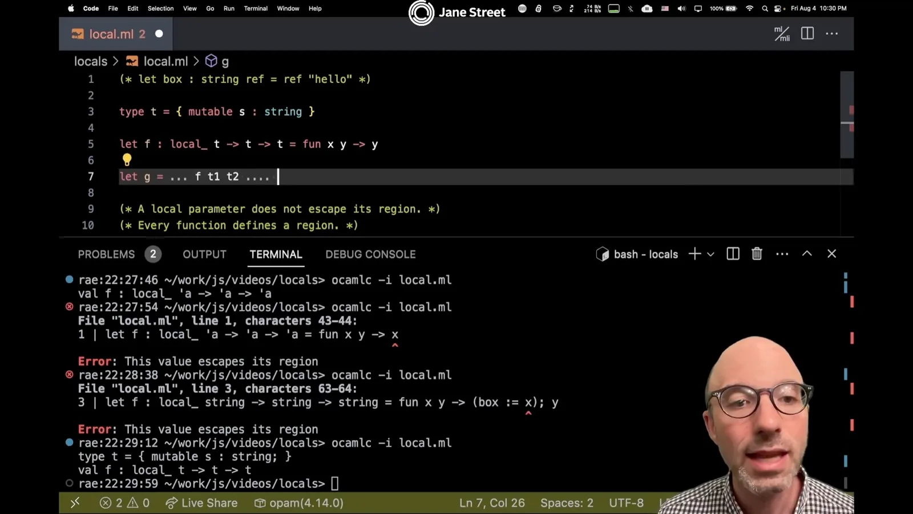The height and width of the screenshot is (514, 913).
Task: Kill terminal with trash icon
Action: 757,254
